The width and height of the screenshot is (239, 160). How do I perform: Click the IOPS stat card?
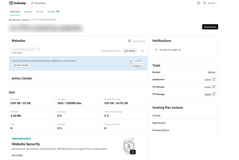point(31,126)
